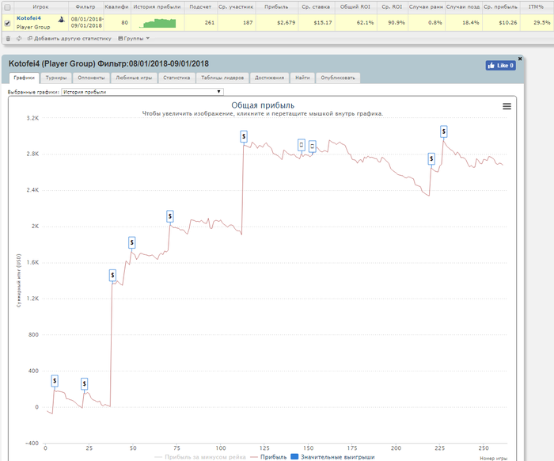554x461 pixels.
Task: Click the $ marker near game 71
Action: 170,216
